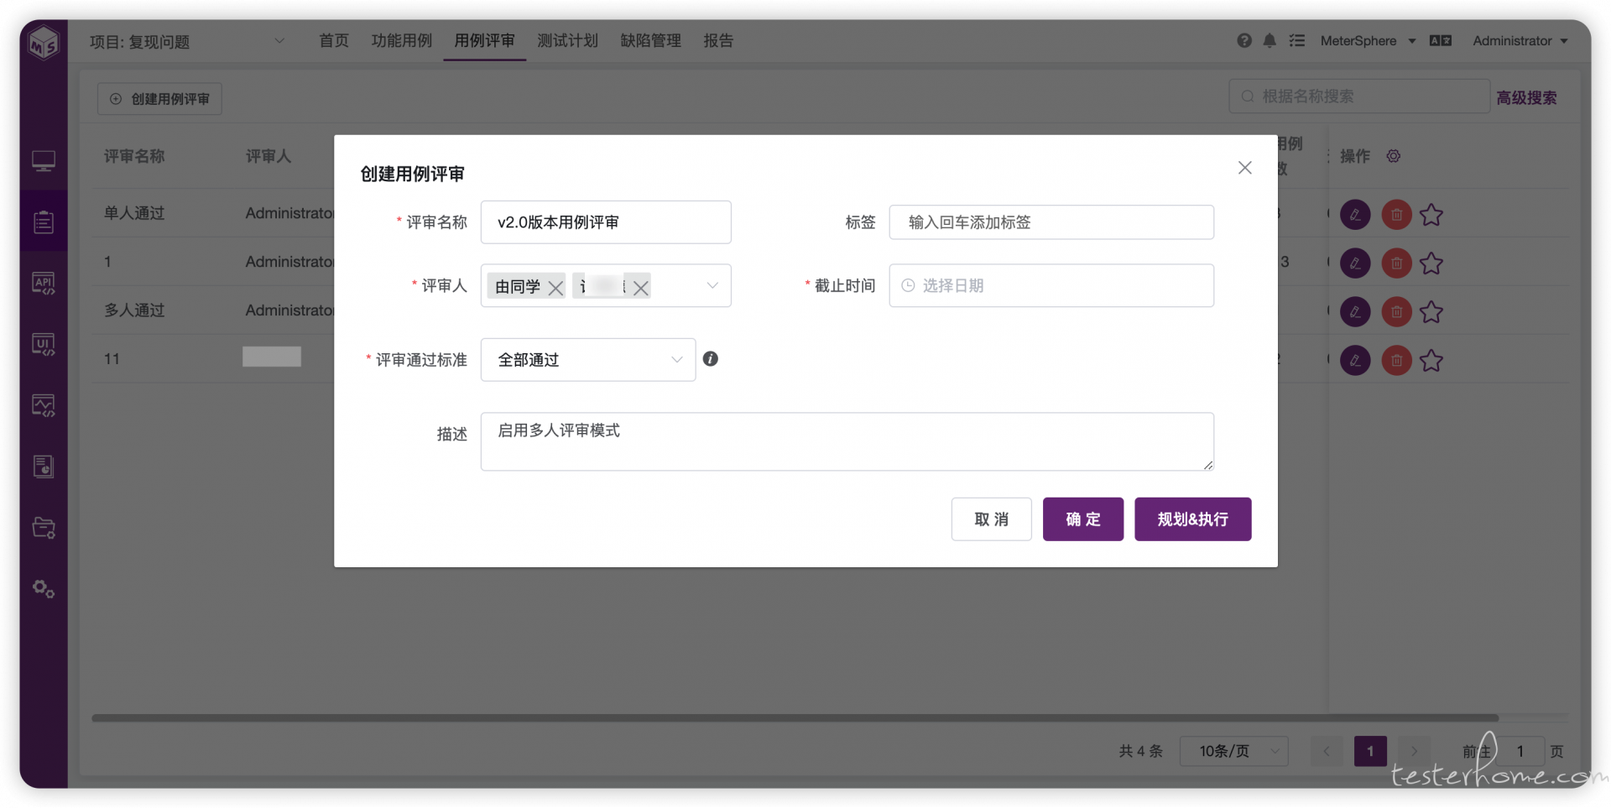Click the 创建用例评审 button
Viewport: 1611px width, 808px height.
pyautogui.click(x=159, y=99)
